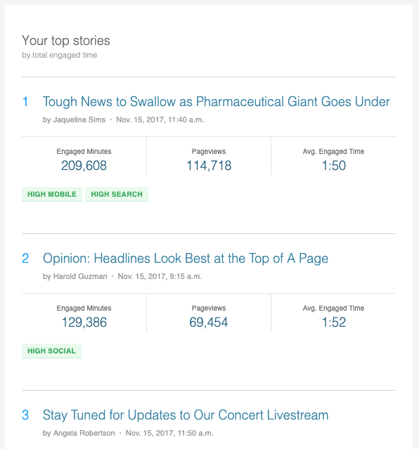Open the Concert Livestream updates story
419x449 pixels.
(x=186, y=415)
